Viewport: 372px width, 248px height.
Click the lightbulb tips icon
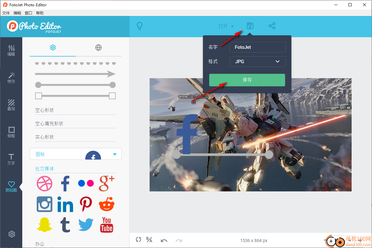pos(140,26)
